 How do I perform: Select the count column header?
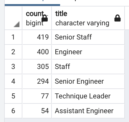[37, 18]
